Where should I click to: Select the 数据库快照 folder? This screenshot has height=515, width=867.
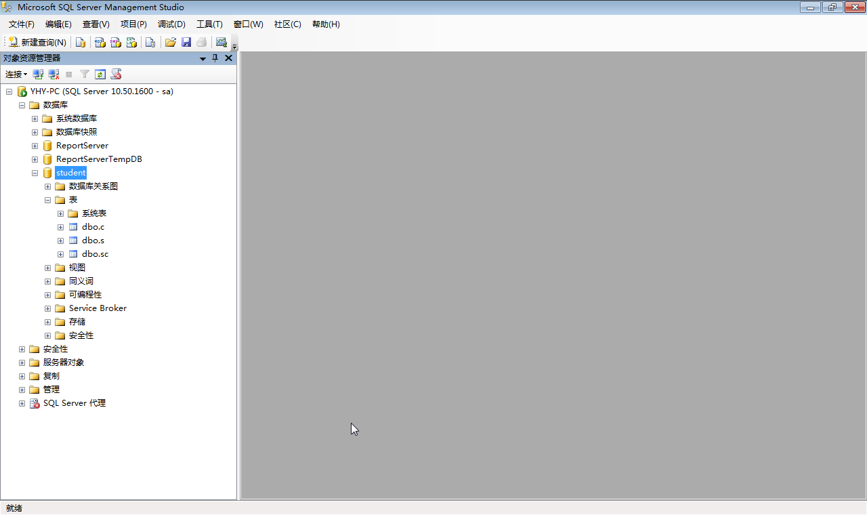(76, 132)
